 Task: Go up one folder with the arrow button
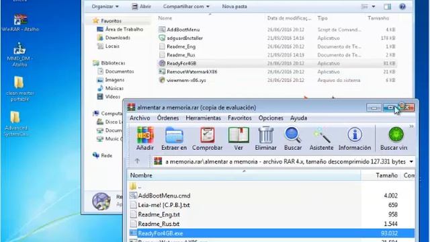pos(137,161)
